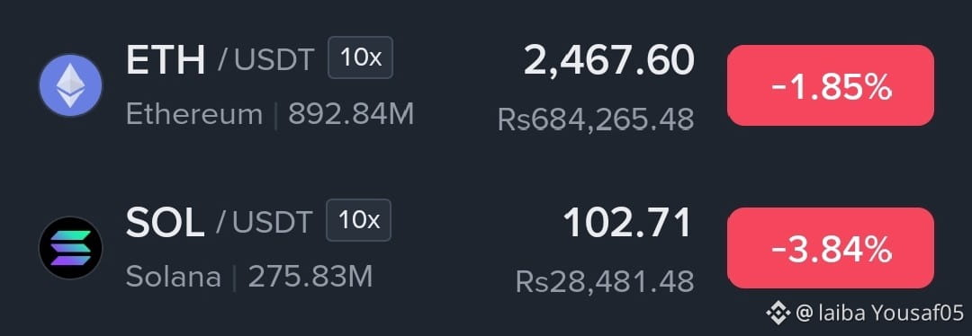Click the 275.83M volume figure
The image size is (972, 336).
310,277
